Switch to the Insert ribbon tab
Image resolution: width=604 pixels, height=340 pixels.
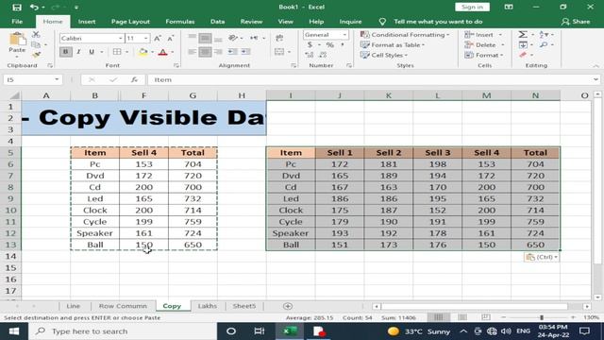point(87,22)
